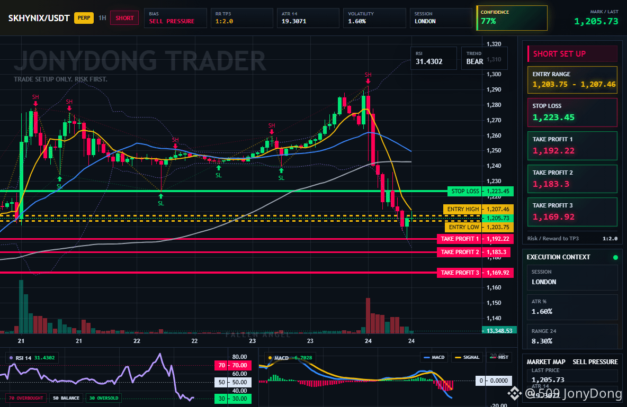Click the MARK / LAST 1,205.73 value
The width and height of the screenshot is (627, 407).
[x=596, y=21]
